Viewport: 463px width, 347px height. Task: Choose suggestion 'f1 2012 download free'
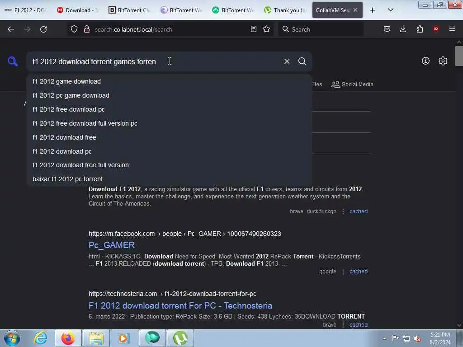pyautogui.click(x=169, y=137)
